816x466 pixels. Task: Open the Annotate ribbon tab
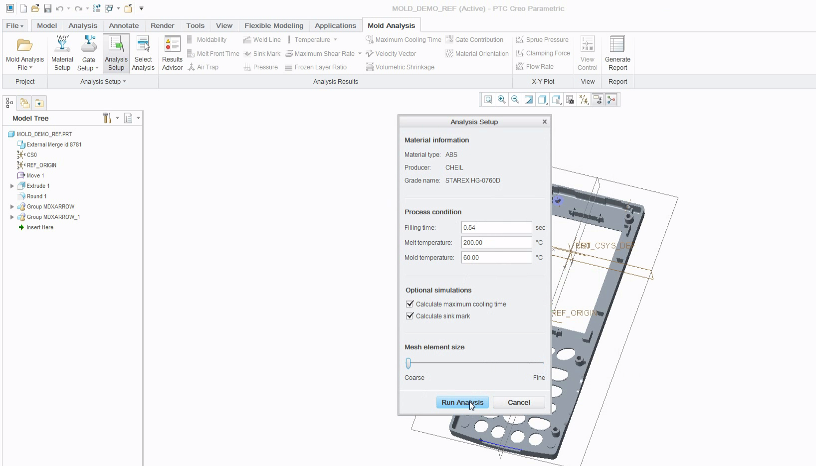[x=124, y=25]
